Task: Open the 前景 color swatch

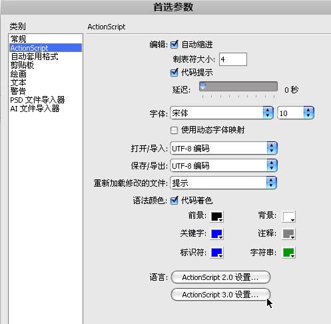Action: tap(216, 217)
